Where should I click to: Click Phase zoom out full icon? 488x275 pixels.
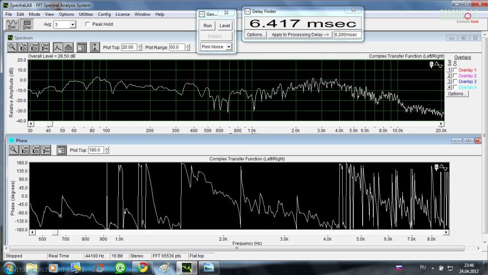[x=46, y=150]
